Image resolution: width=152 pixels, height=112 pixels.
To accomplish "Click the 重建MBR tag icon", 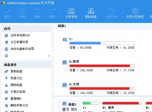I will [x=6, y=99].
